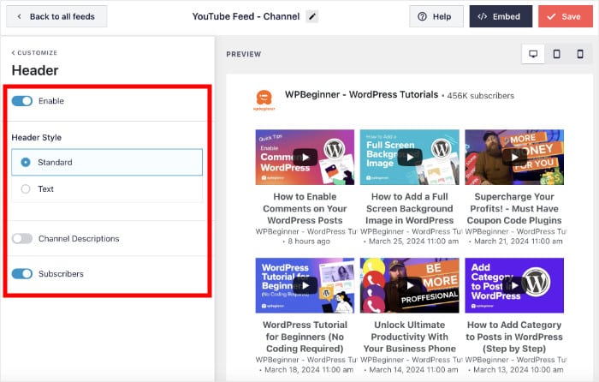This screenshot has height=382, width=599.
Task: Open How to Add Category to Posts title
Action: point(514,337)
